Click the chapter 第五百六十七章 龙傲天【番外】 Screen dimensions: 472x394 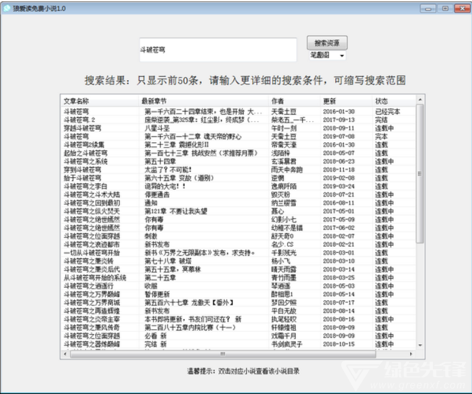[x=189, y=303]
